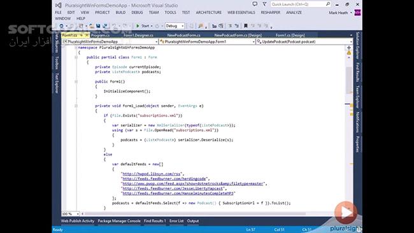Collapse the namespace PluralsightWinFormsDemoApp block
This screenshot has height=233, width=414.
[76, 48]
